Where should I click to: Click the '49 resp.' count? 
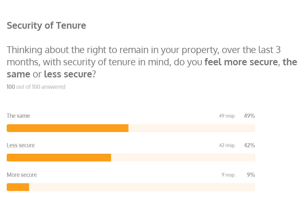(227, 116)
